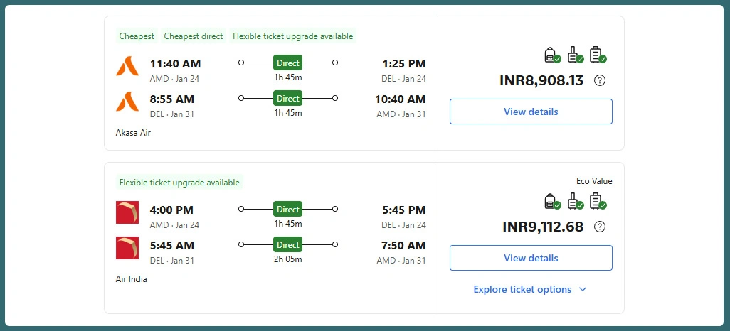Expand chevron next to Explore ticket options
This screenshot has height=331, width=730.
coord(583,289)
